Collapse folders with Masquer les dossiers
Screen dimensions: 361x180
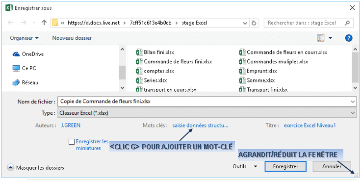pyautogui.click(x=36, y=168)
